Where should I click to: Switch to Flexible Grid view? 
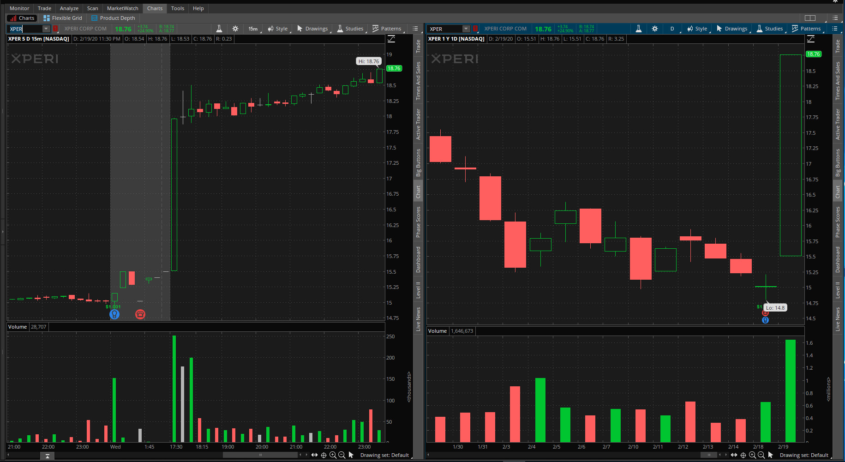click(x=63, y=18)
